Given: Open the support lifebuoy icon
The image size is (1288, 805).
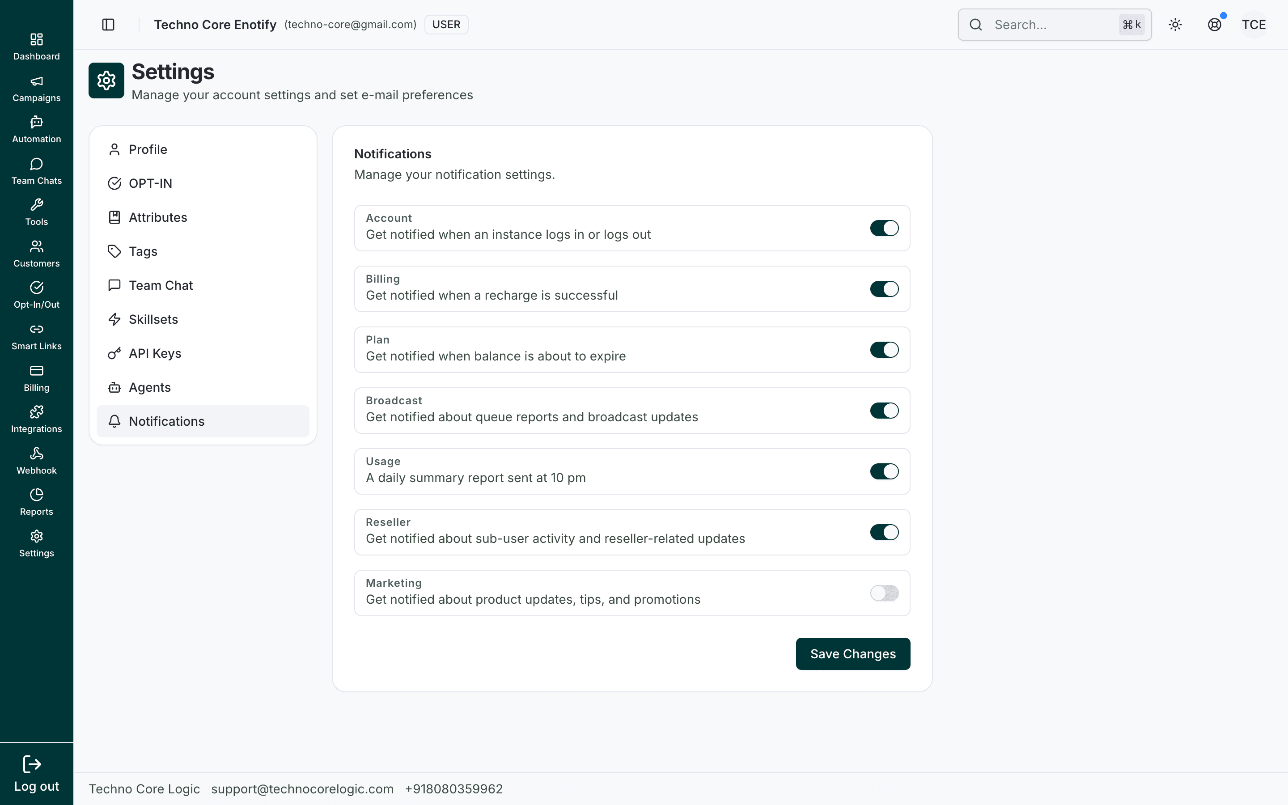Looking at the screenshot, I should point(1215,25).
